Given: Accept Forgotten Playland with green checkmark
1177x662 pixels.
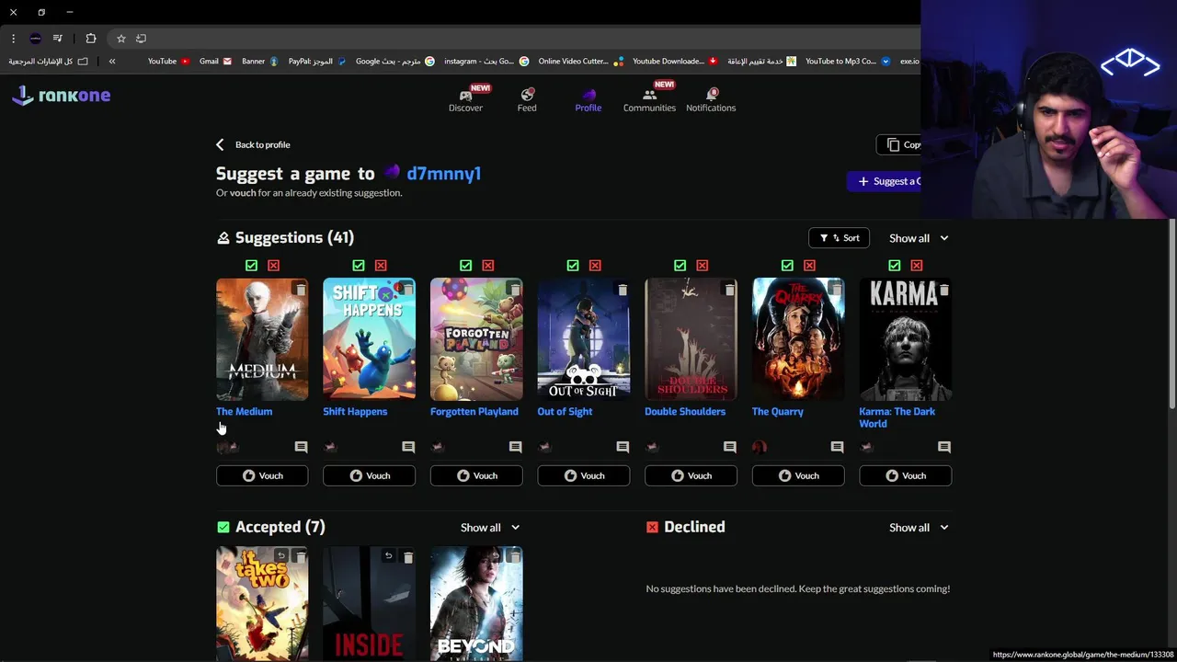Looking at the screenshot, I should tap(465, 265).
